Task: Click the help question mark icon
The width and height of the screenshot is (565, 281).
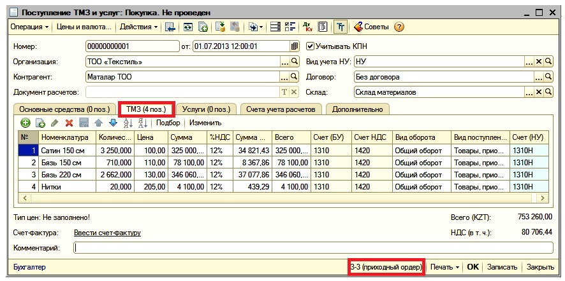Action: pyautogui.click(x=399, y=27)
